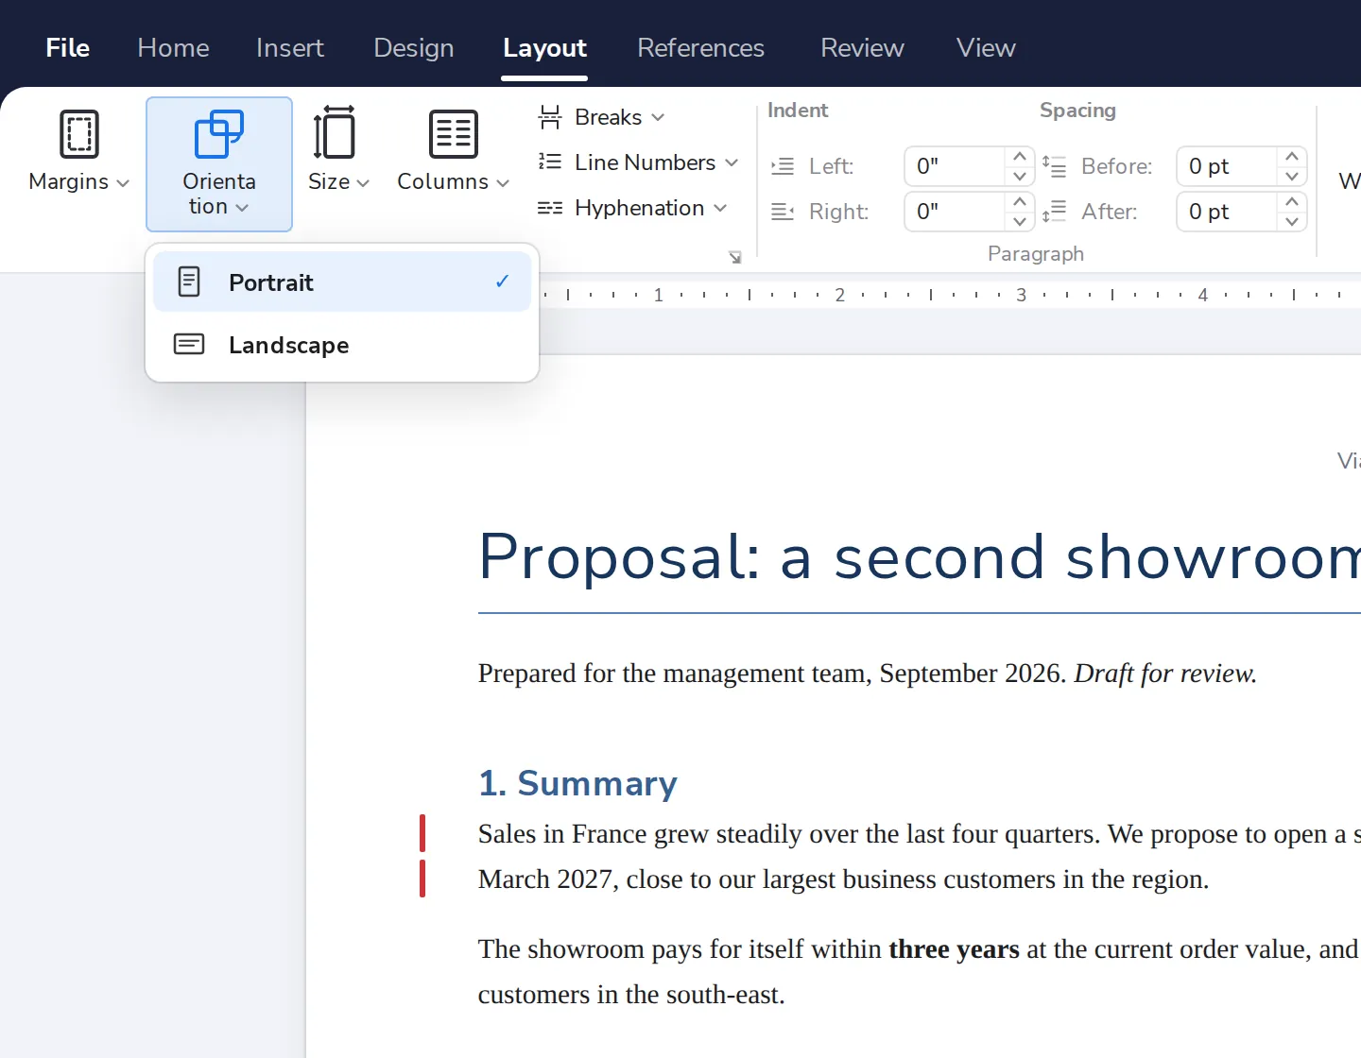Click the Spacing Before input field
This screenshot has height=1058, width=1361.
tap(1227, 166)
